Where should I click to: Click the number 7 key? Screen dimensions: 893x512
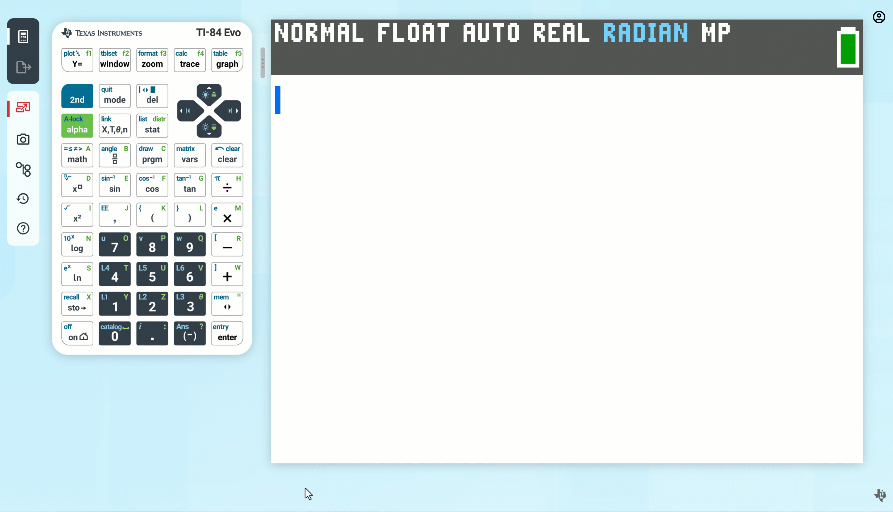point(115,245)
